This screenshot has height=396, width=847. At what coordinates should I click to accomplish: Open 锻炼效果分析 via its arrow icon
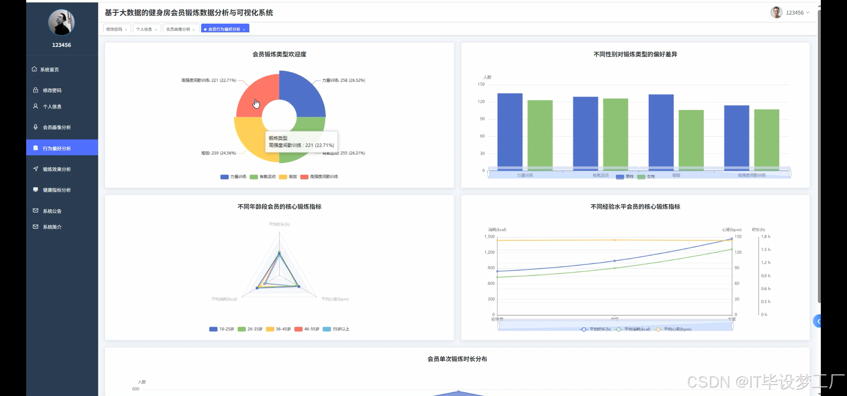[x=35, y=169]
